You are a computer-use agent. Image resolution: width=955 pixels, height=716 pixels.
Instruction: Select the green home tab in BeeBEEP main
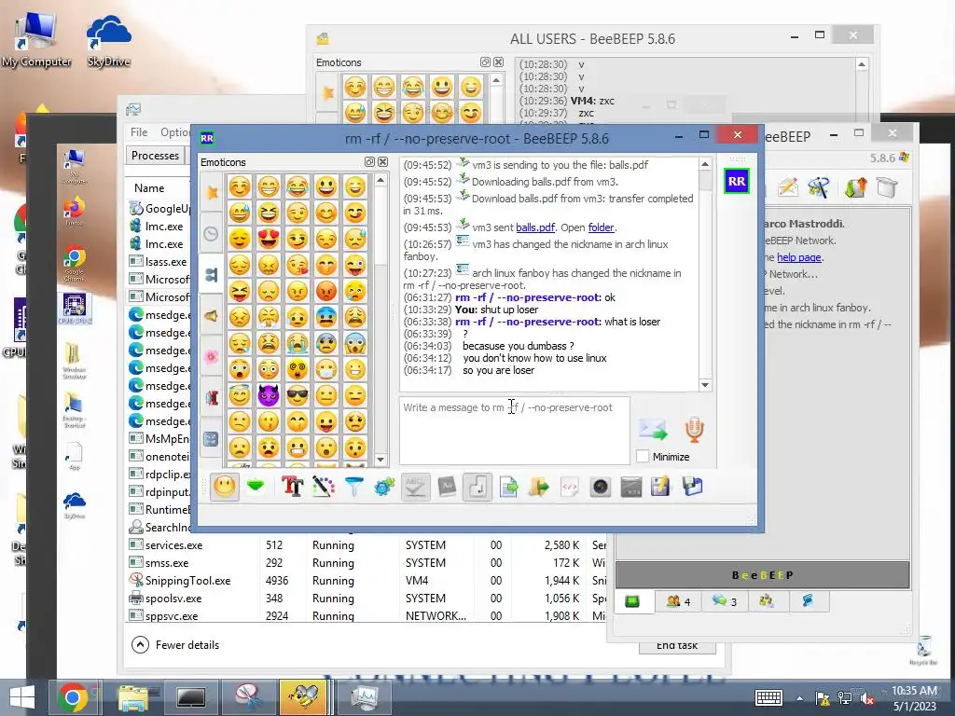[632, 601]
